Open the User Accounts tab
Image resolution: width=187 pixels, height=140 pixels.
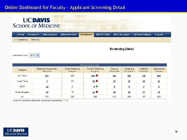tap(122, 34)
